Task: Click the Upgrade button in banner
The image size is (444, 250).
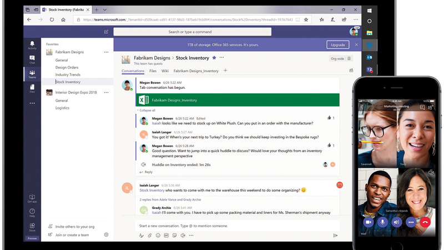Action: click(337, 44)
